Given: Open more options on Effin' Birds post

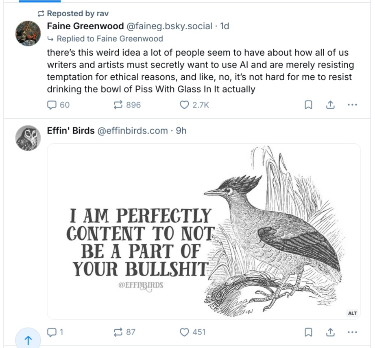Looking at the screenshot, I should click(x=352, y=332).
